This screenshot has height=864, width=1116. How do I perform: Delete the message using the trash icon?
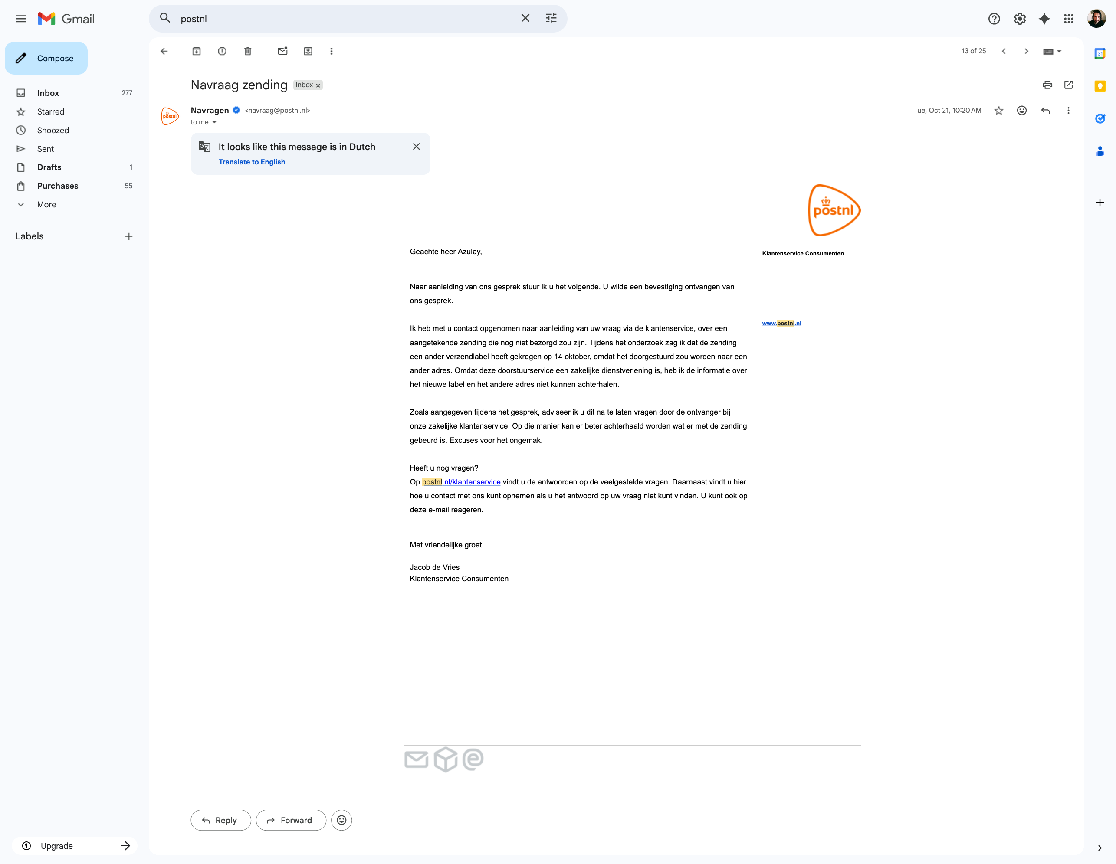point(248,51)
